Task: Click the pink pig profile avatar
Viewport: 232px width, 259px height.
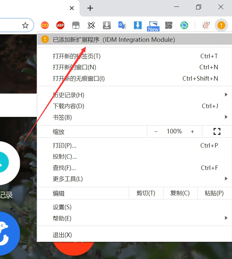Action: tap(206, 25)
